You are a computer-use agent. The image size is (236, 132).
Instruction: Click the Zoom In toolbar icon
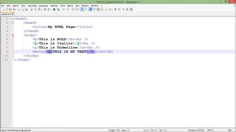pos(63,9)
